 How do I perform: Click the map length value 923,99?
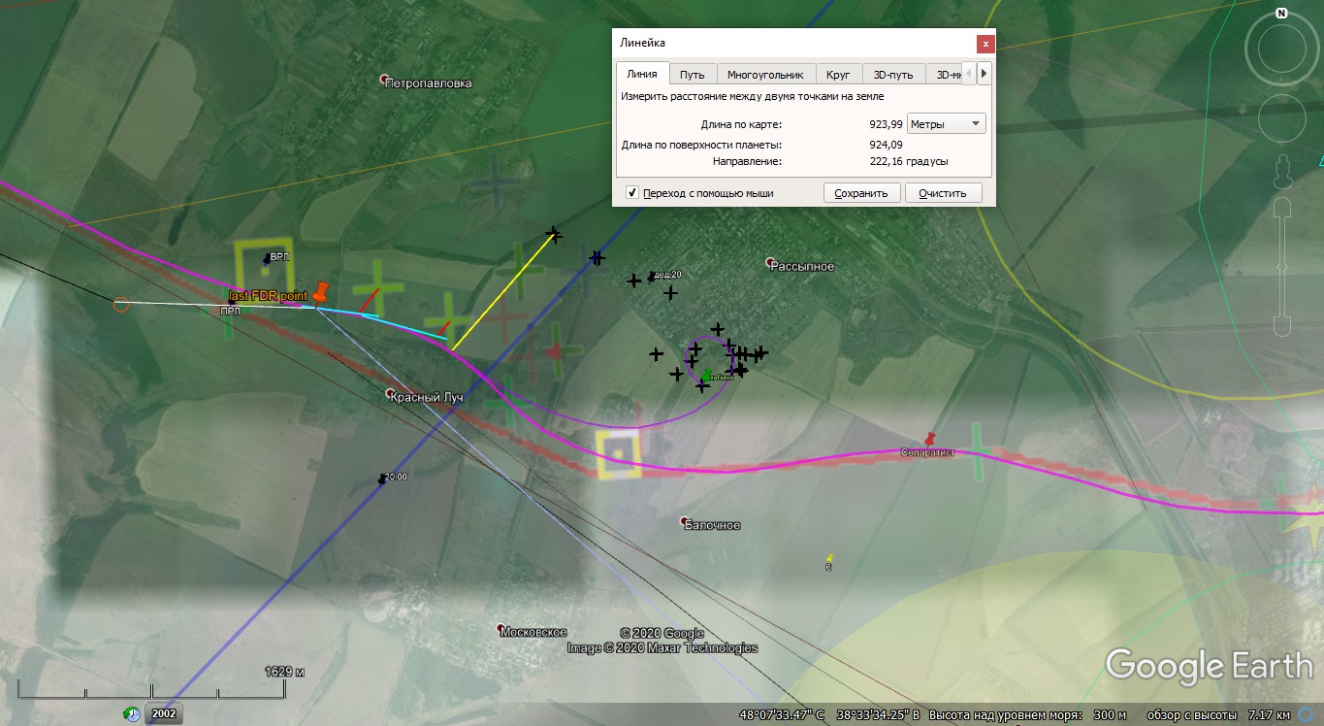click(887, 124)
